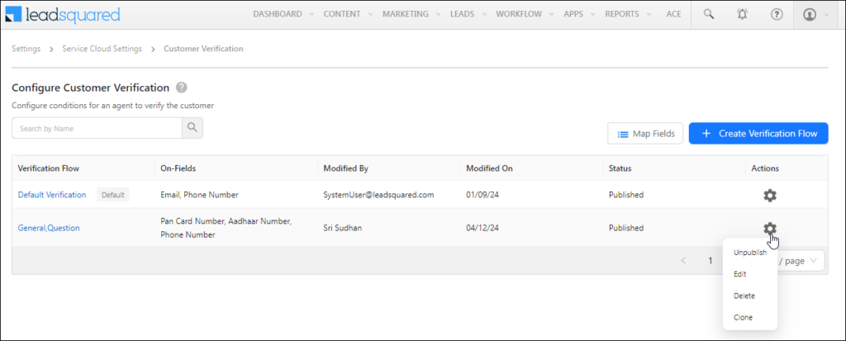Click Email, Phone Number cell

pyautogui.click(x=200, y=195)
